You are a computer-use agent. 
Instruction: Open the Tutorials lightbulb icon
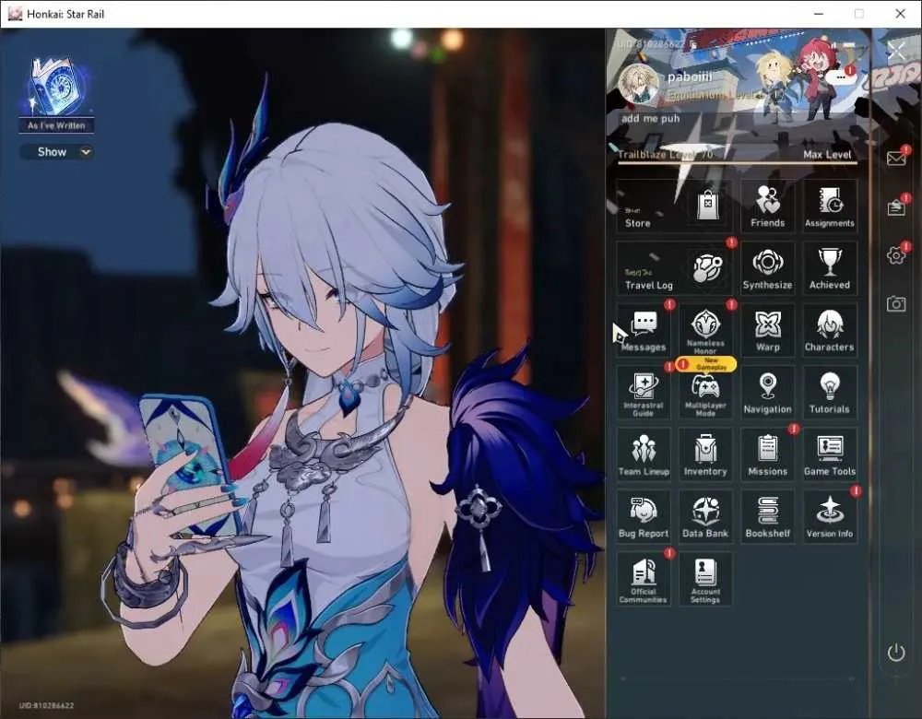pyautogui.click(x=829, y=392)
